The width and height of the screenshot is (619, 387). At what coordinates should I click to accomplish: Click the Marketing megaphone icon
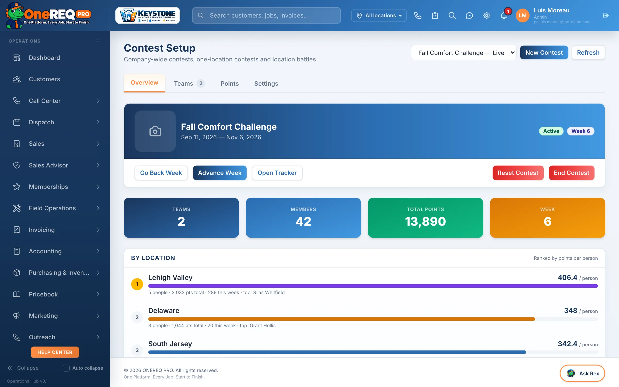click(17, 316)
